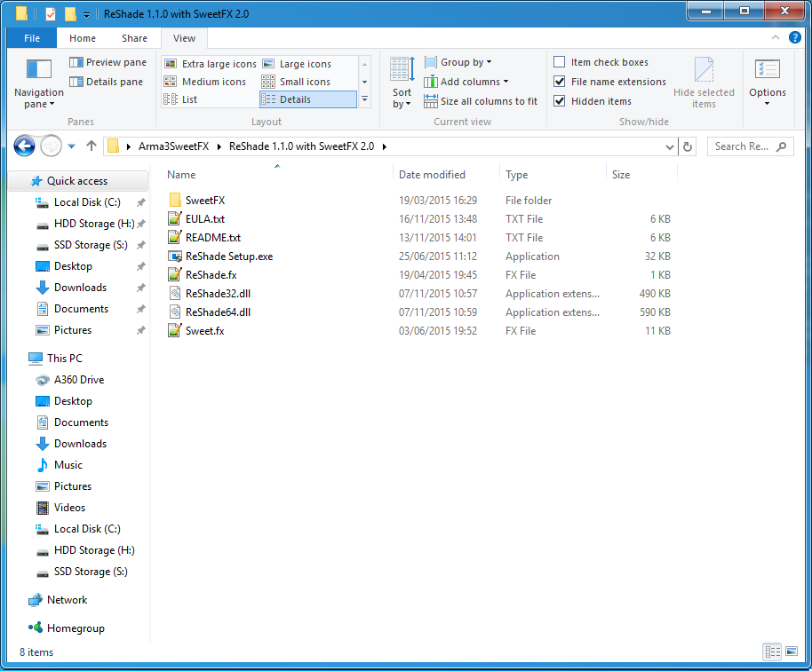
Task: Open A360 Drive under This PC
Action: click(79, 380)
